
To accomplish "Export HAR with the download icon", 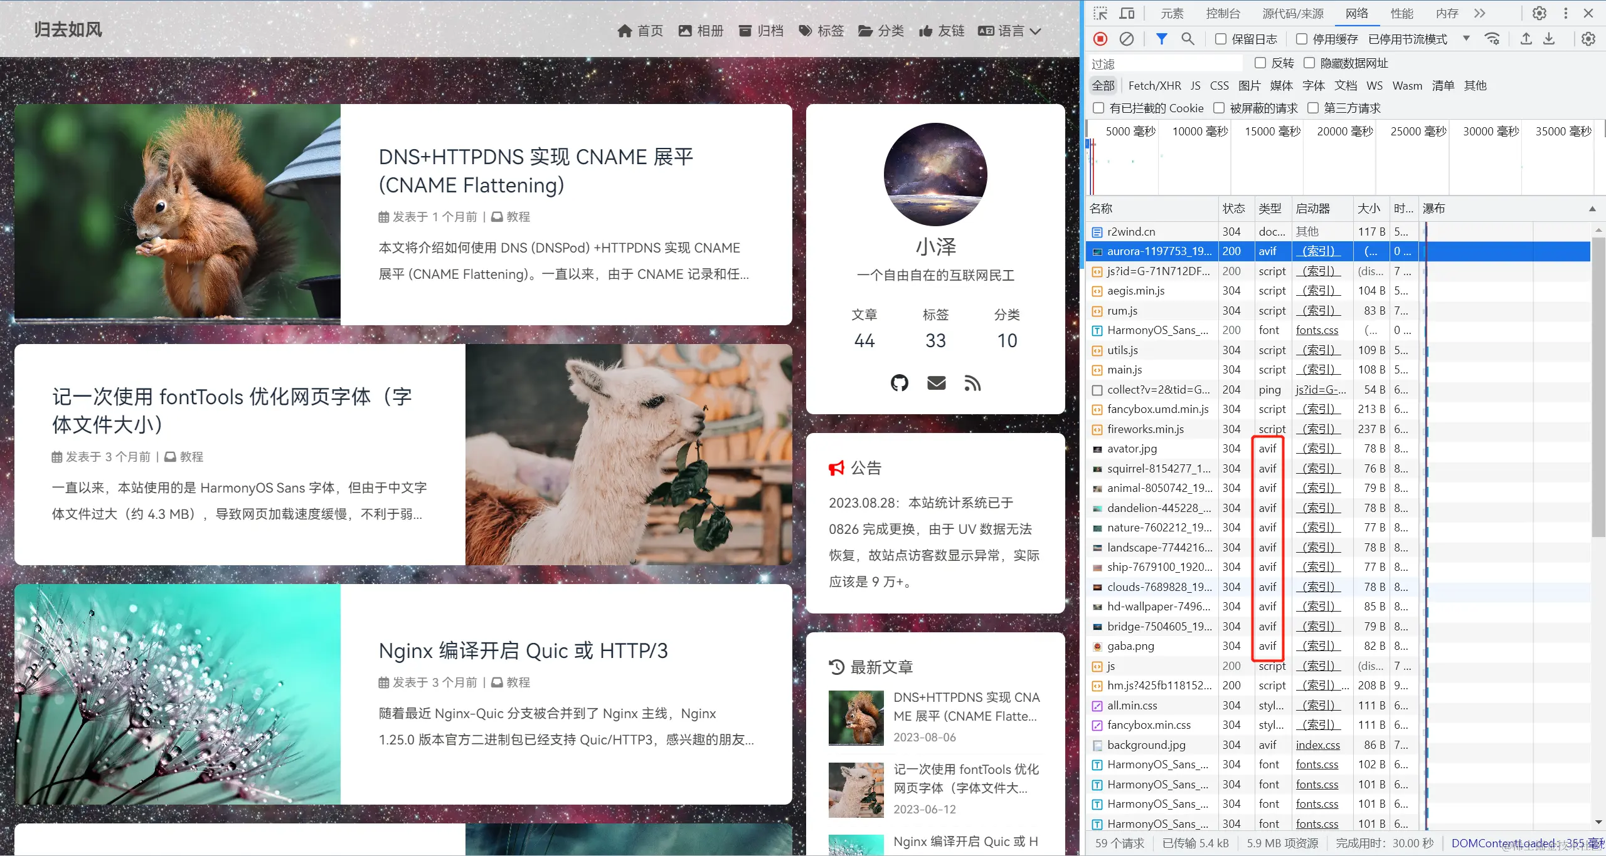I will click(x=1550, y=39).
